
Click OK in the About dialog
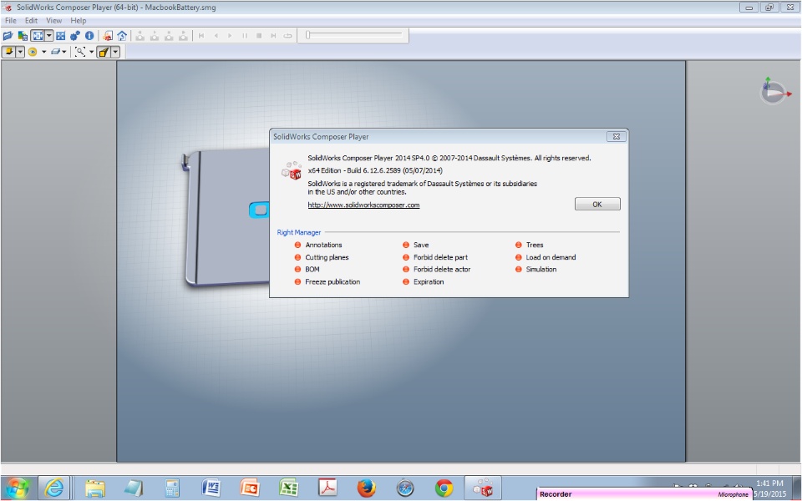(597, 204)
